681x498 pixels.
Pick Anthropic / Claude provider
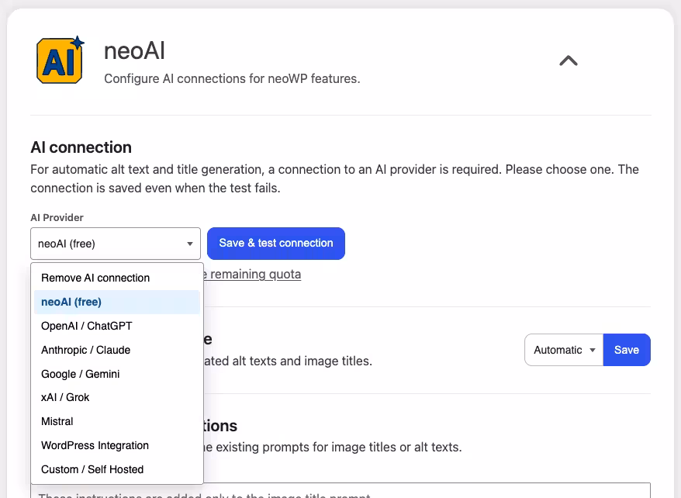tap(117, 350)
